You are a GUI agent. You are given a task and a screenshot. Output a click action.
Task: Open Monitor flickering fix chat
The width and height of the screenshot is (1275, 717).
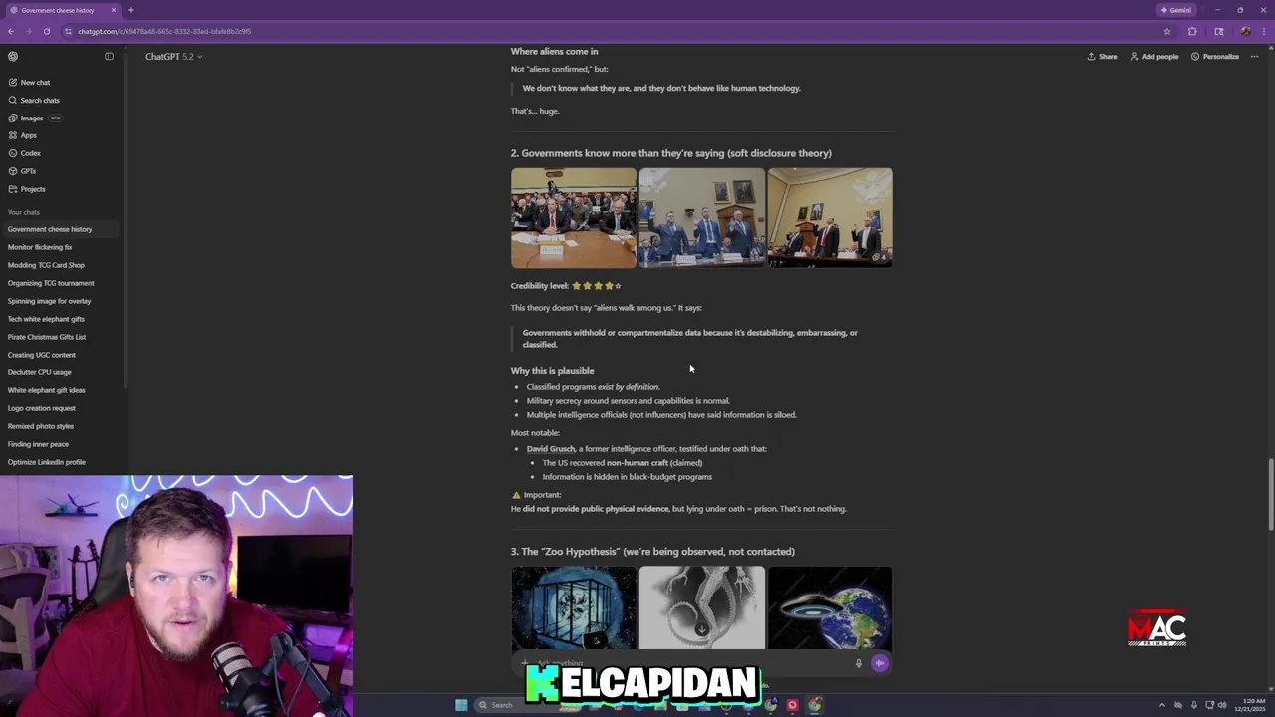[x=40, y=247]
